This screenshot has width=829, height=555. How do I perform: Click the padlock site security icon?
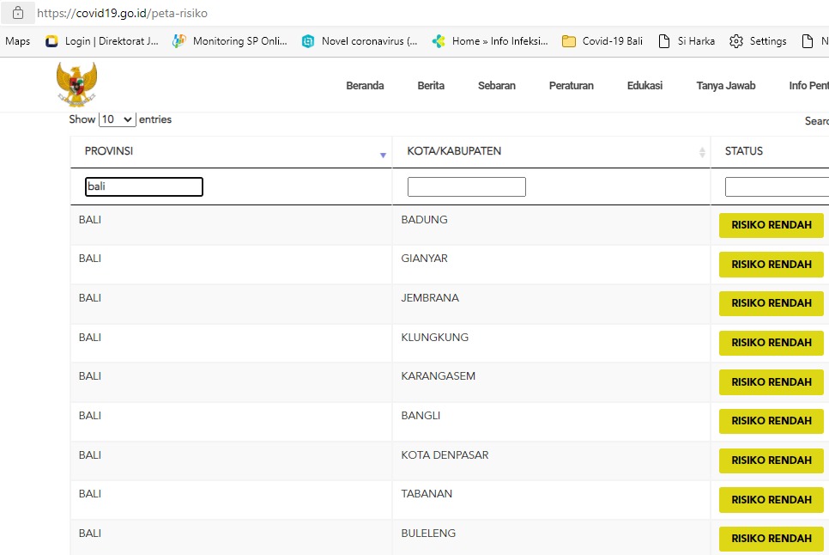pos(17,14)
